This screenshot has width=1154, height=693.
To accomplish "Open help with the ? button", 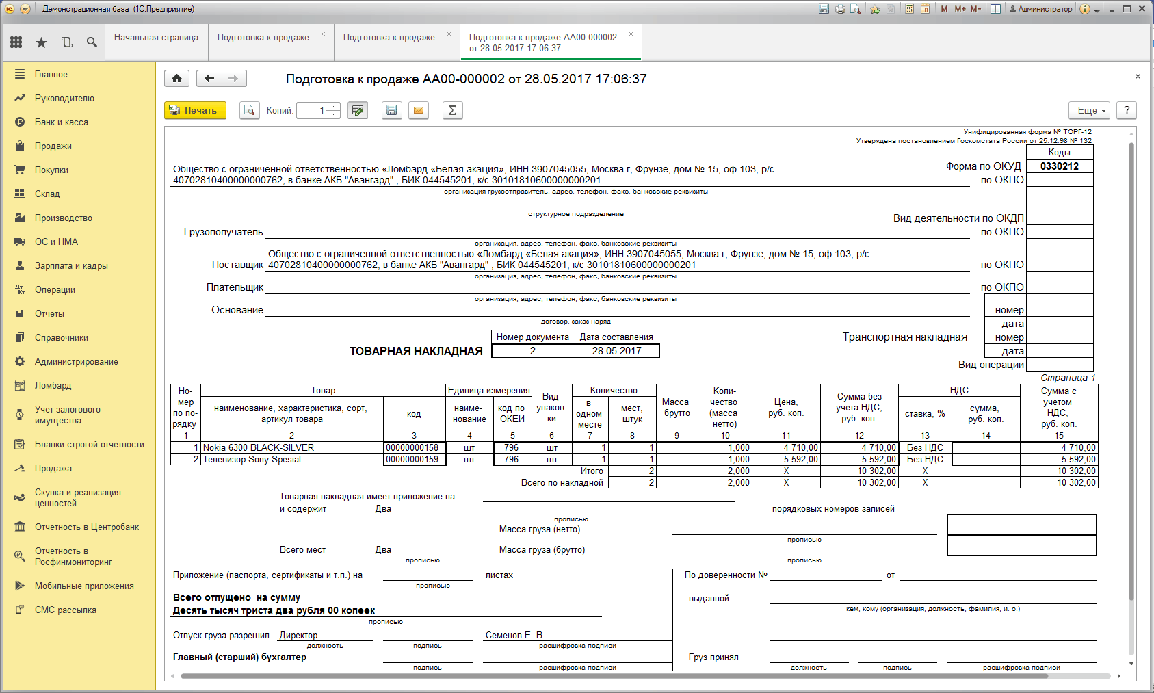I will tap(1127, 110).
